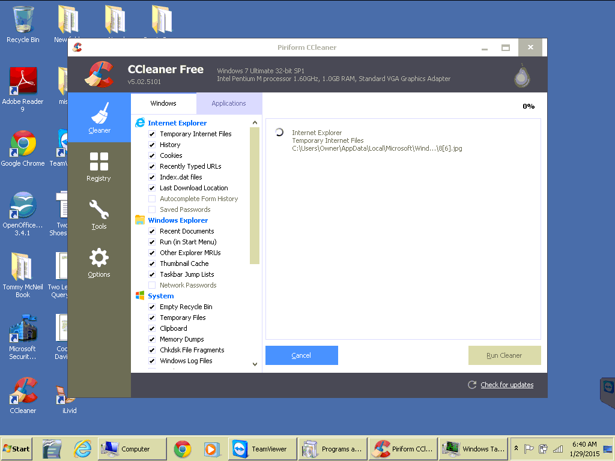Viewport: 615px width, 461px height.
Task: Uncheck Empty Recycle Bin
Action: tap(152, 307)
